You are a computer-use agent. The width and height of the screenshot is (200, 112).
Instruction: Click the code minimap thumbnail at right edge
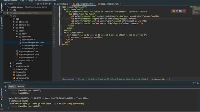[x=196, y=10]
